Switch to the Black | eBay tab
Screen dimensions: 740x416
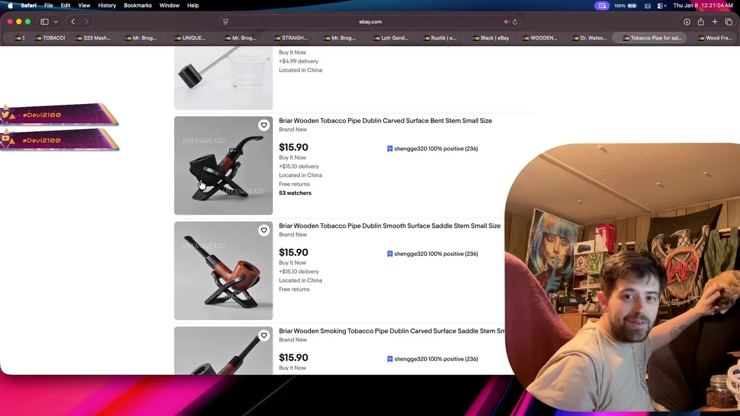[490, 38]
